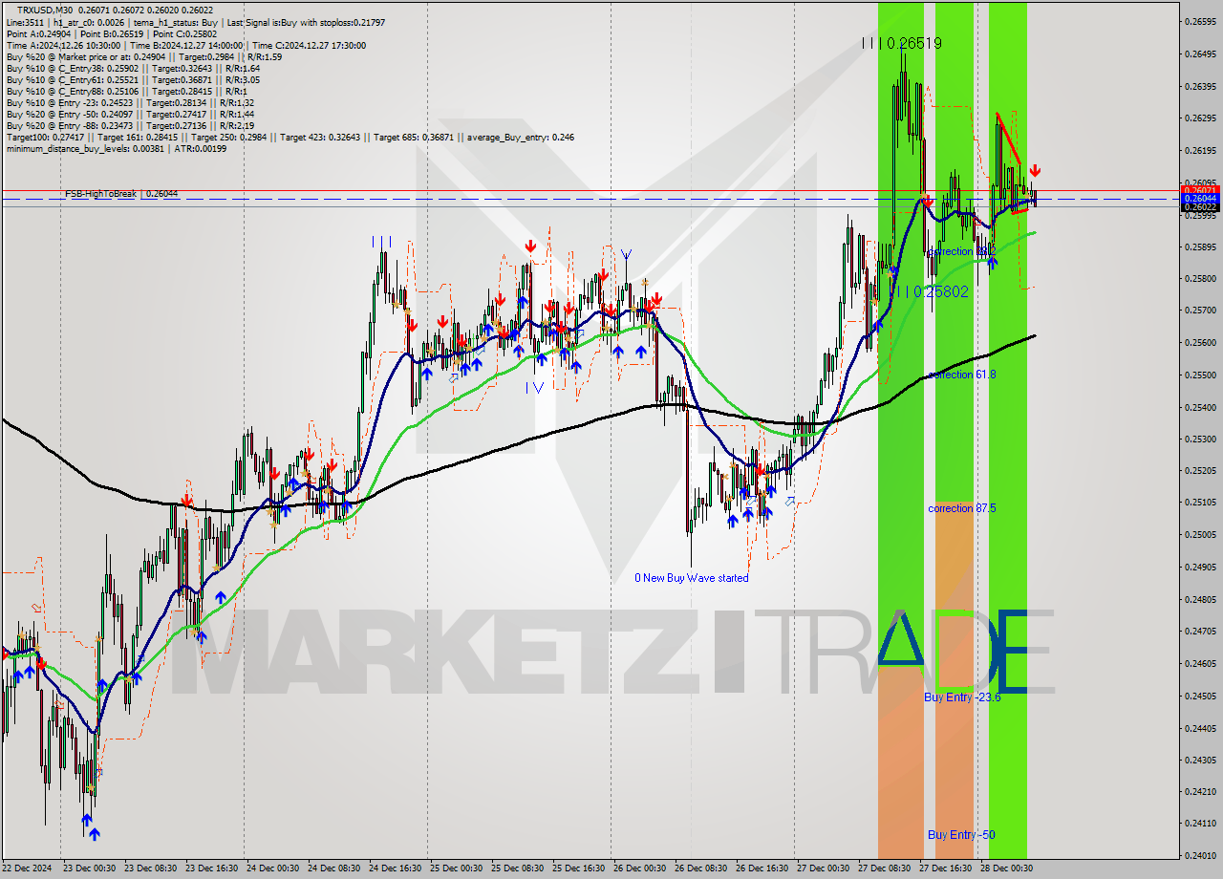
Task: Click the 'correction 38.2' label
Action: coord(962,251)
